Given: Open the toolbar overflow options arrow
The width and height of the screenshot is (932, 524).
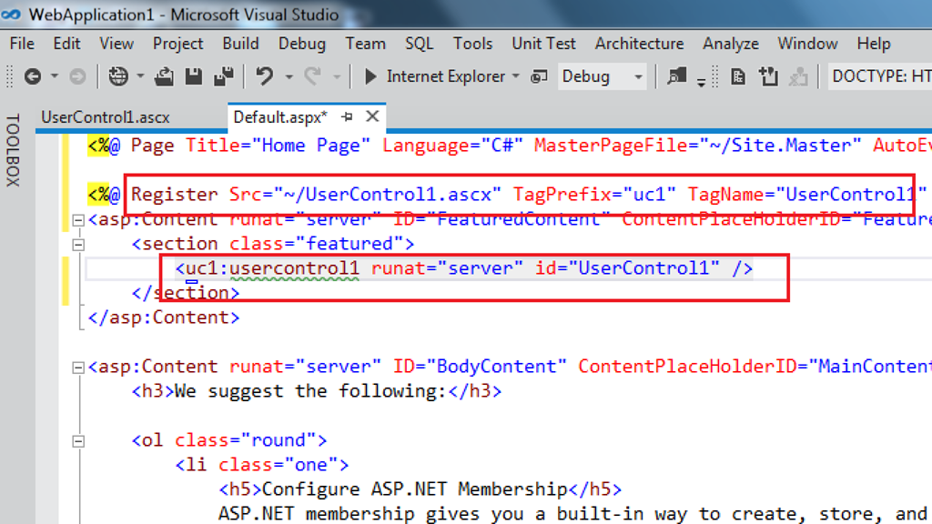Looking at the screenshot, I should pyautogui.click(x=702, y=81).
